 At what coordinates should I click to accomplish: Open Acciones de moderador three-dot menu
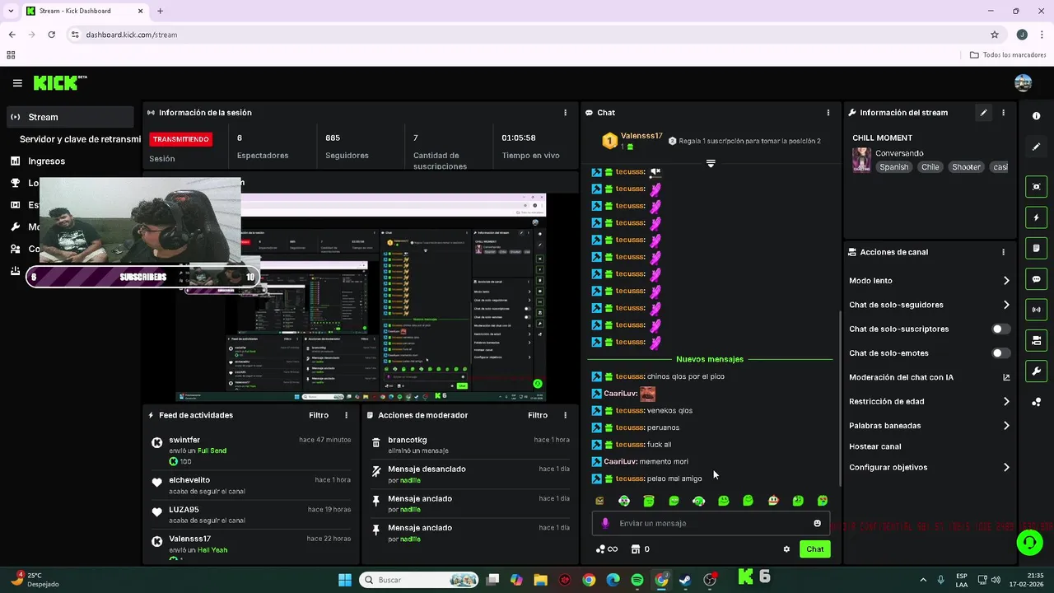(565, 415)
